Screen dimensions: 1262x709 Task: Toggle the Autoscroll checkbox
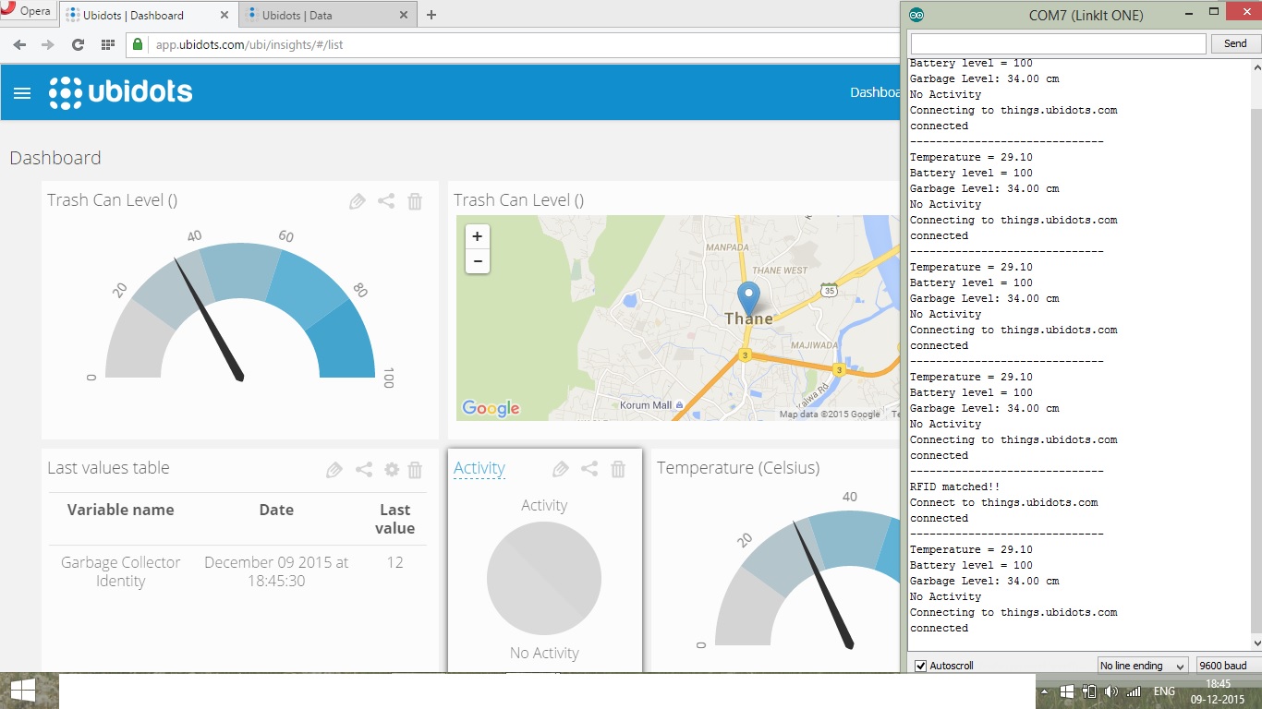point(920,666)
